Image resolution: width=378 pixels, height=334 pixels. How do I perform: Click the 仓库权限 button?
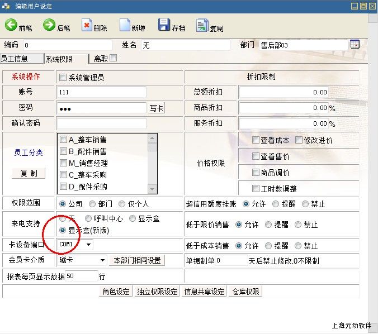(x=245, y=292)
